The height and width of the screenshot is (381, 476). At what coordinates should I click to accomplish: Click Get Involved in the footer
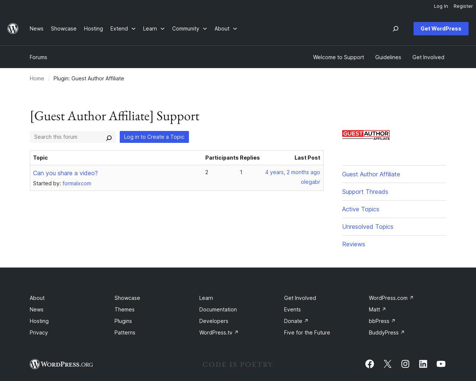coord(300,298)
